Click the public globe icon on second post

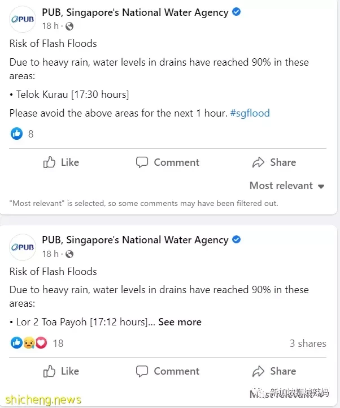(x=69, y=254)
